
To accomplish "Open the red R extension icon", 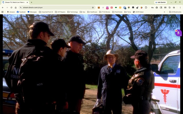I will 112,8.
